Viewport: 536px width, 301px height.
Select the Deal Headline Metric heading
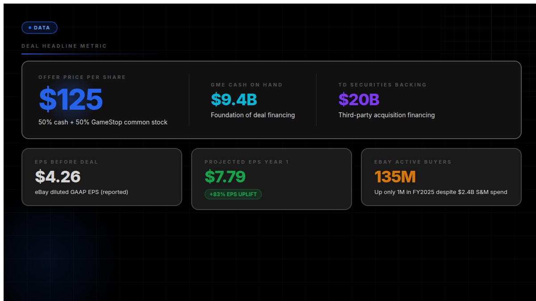click(64, 46)
